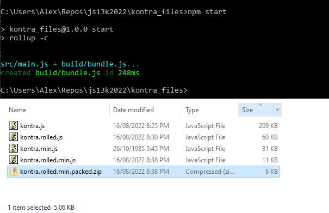Sort files by Type column header

click(x=192, y=110)
